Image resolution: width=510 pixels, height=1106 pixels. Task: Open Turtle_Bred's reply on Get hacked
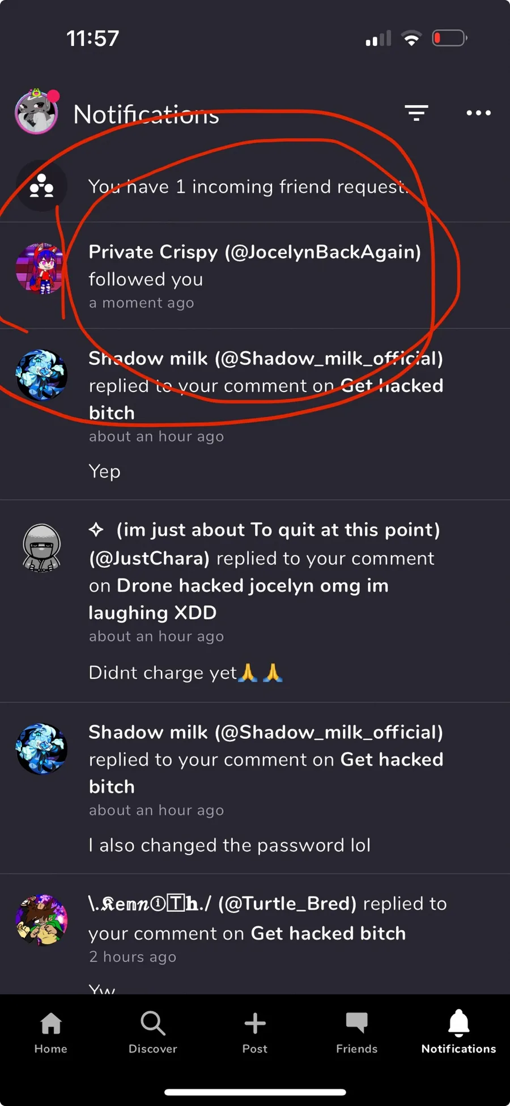pyautogui.click(x=255, y=934)
